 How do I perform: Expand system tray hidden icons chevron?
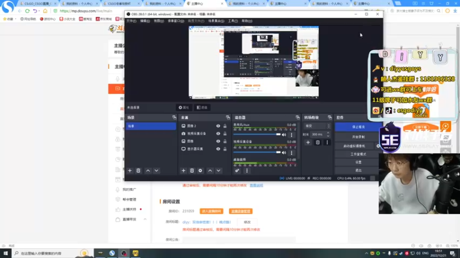(366, 253)
